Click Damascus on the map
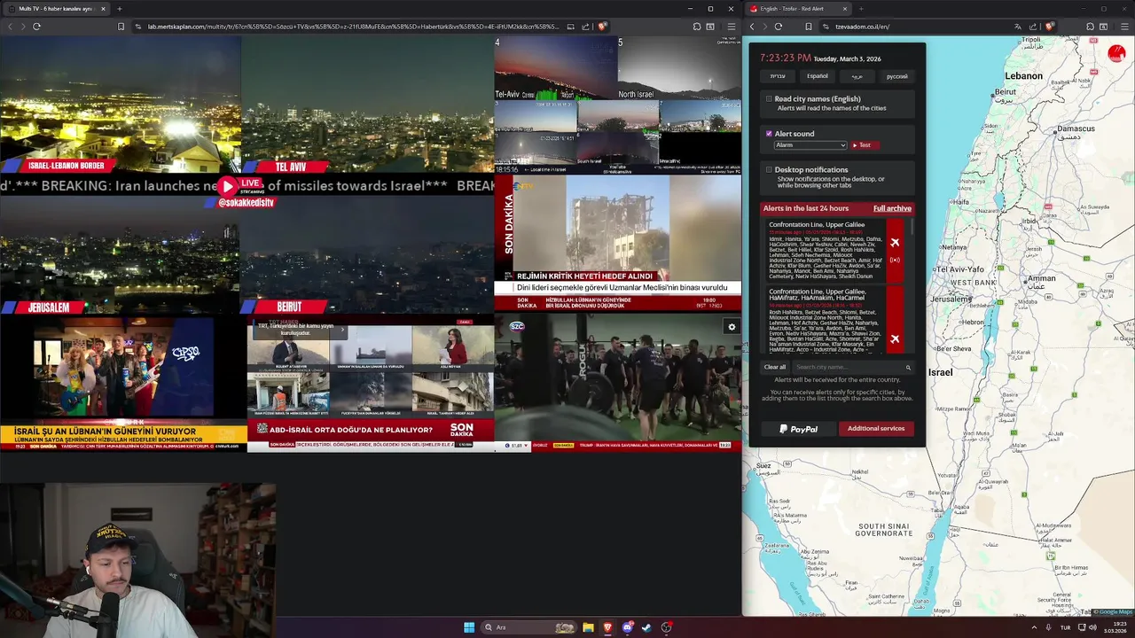 coord(1076,129)
